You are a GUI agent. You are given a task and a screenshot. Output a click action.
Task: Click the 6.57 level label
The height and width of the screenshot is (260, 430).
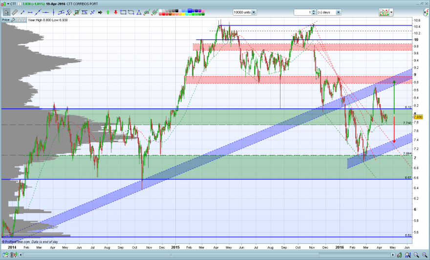tap(408, 178)
